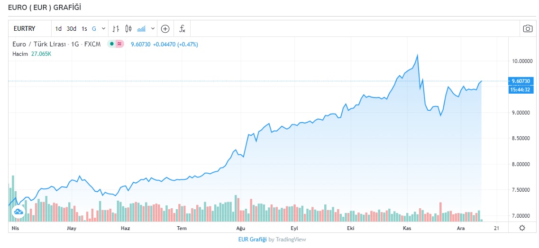Open chart settings gear at the bottom right
This screenshot has height=248, width=539.
click(x=522, y=228)
